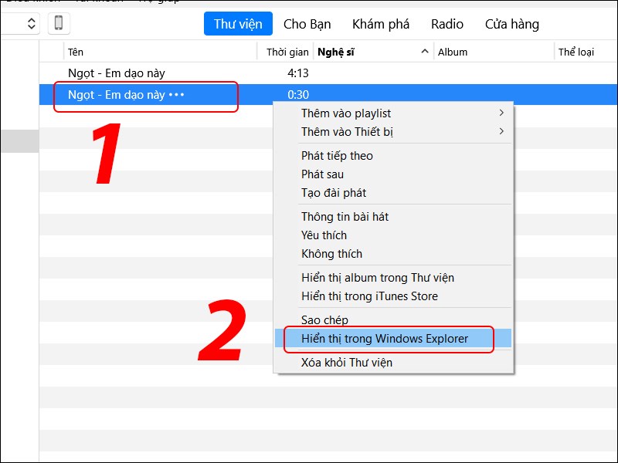The height and width of the screenshot is (463, 618).
Task: Open the Cho Bạn tab
Action: (x=307, y=24)
